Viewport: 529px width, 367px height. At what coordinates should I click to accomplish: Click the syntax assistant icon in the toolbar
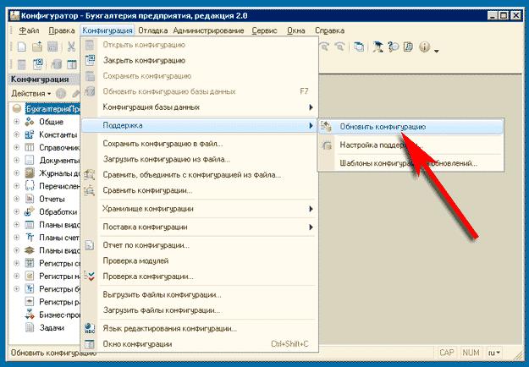(378, 47)
